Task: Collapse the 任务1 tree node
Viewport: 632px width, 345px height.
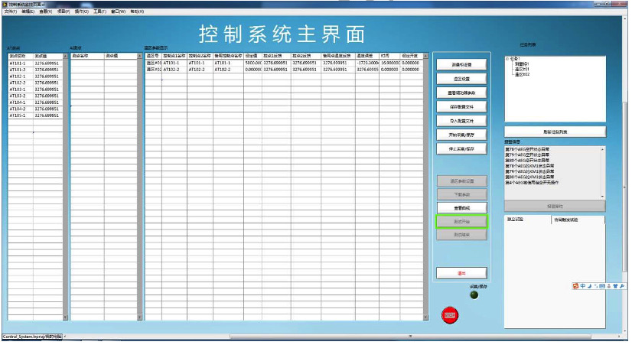Action: [x=507, y=58]
